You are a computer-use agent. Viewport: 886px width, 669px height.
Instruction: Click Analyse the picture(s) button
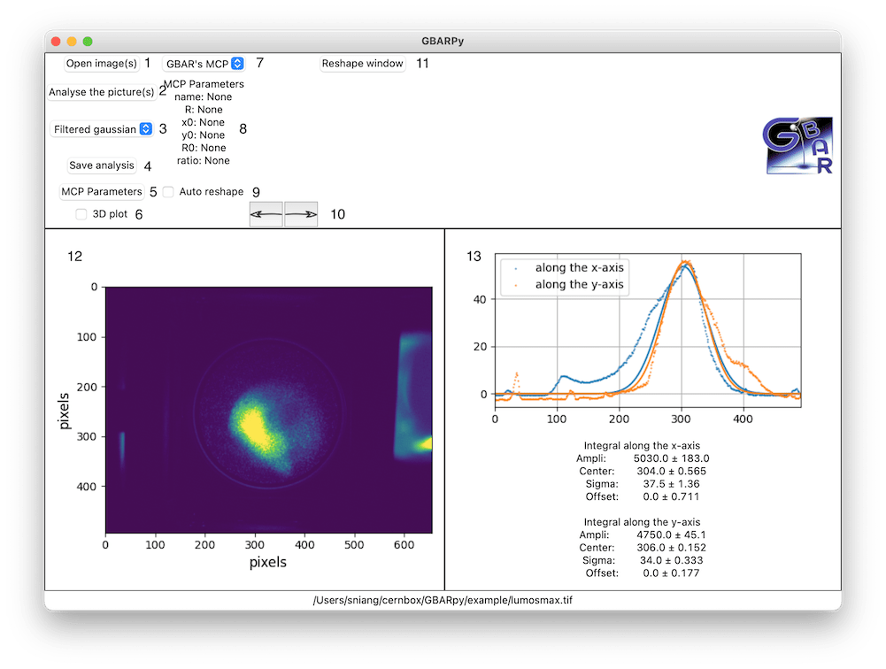pyautogui.click(x=101, y=92)
